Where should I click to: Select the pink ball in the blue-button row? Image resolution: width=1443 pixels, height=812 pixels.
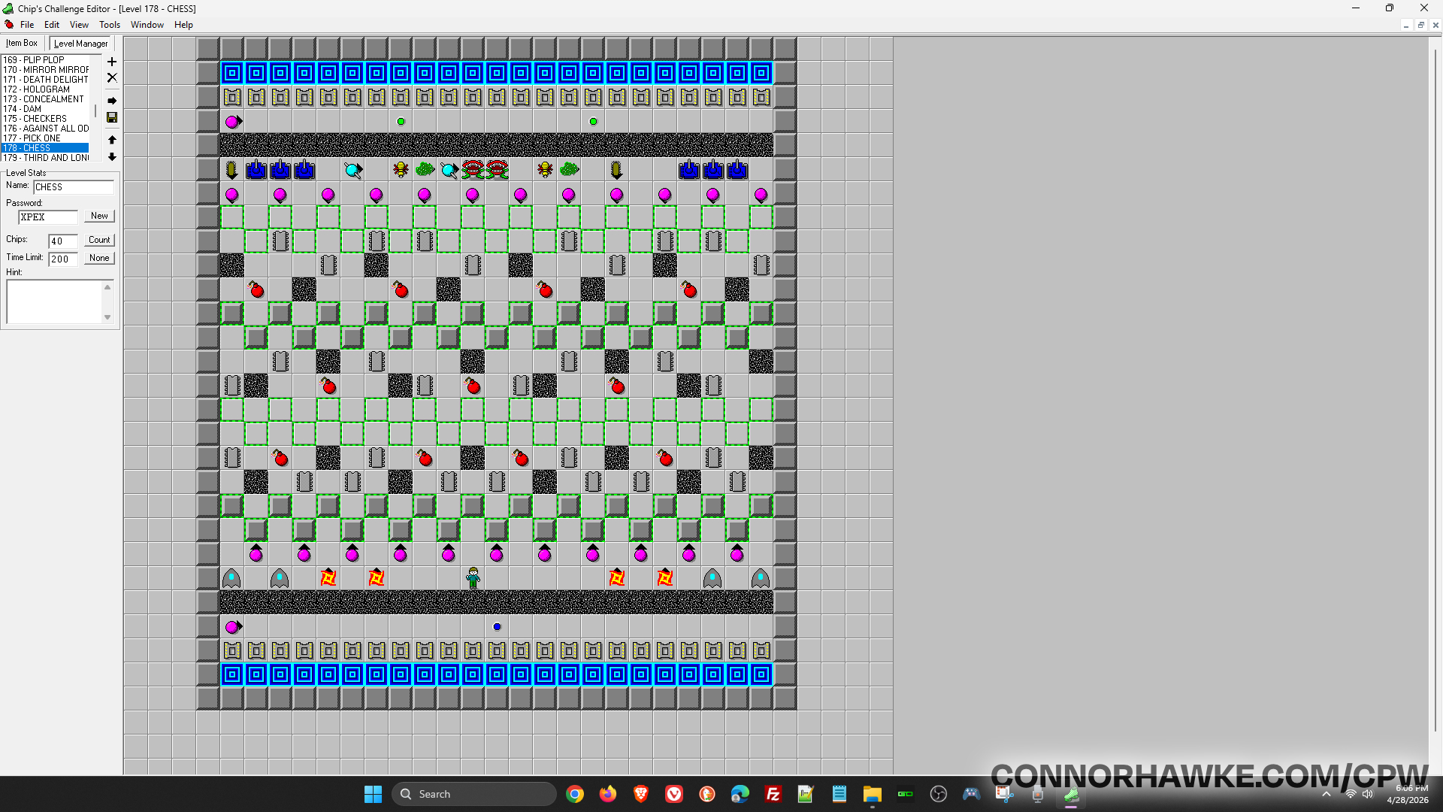tap(232, 626)
